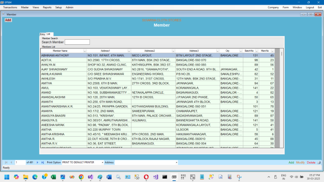This screenshot has height=182, width=324.
Task: Open Member Name column filter dropdown
Action: 85,51
